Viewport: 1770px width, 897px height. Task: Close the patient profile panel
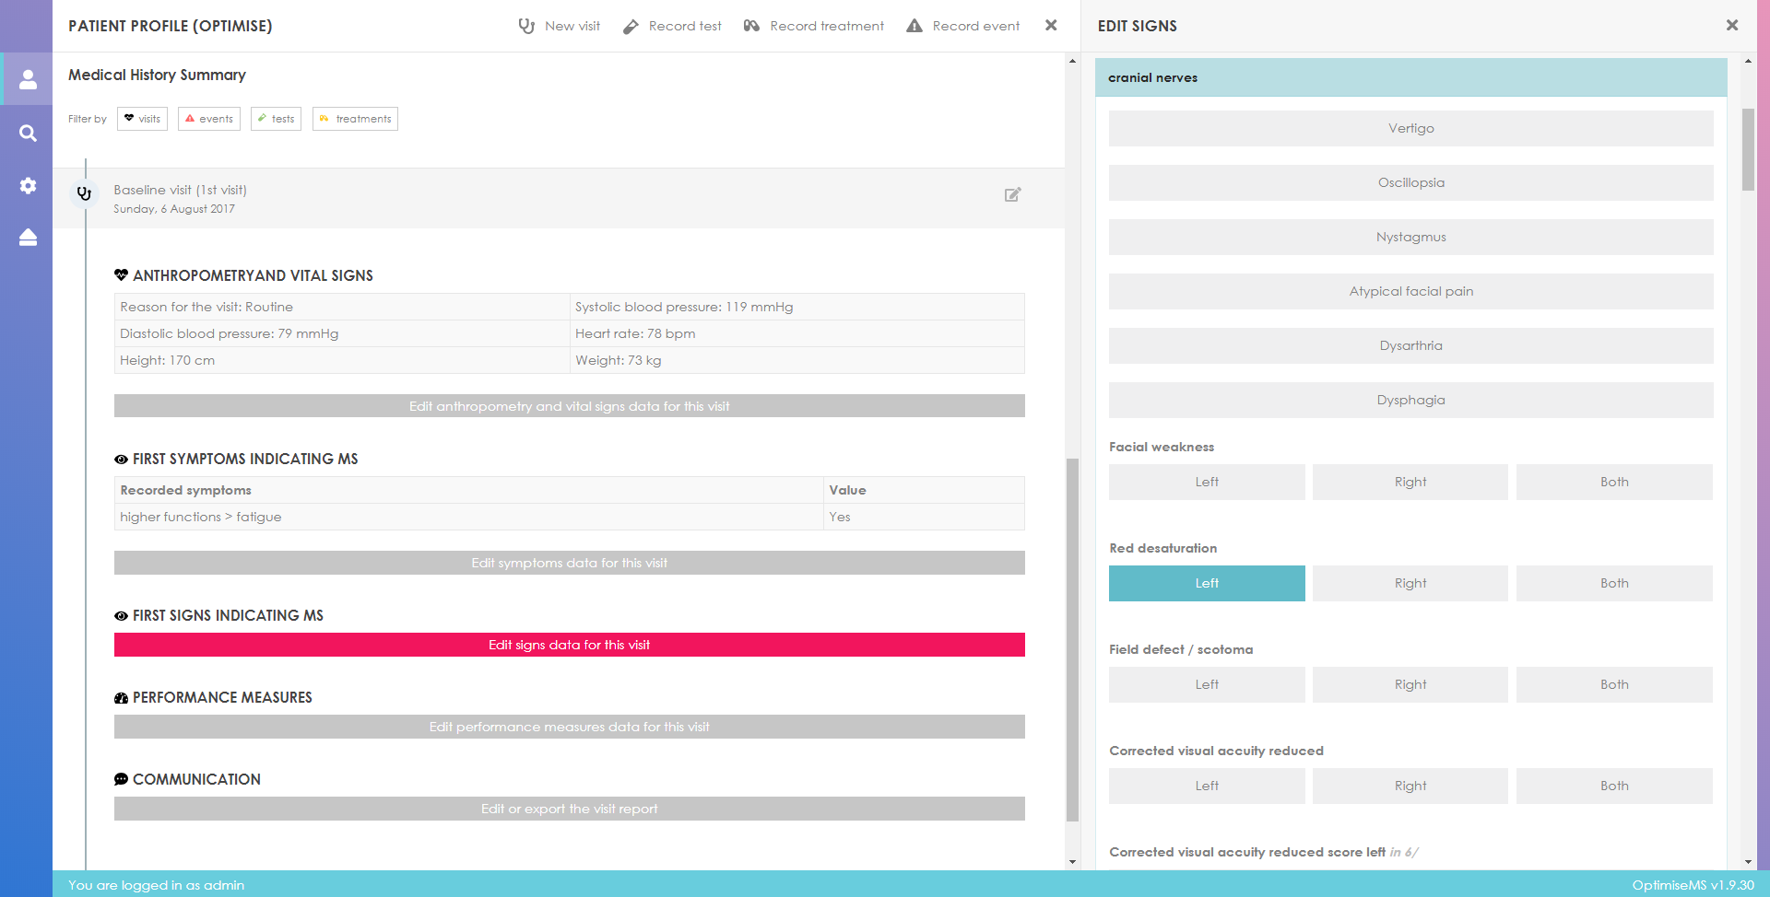click(x=1051, y=26)
